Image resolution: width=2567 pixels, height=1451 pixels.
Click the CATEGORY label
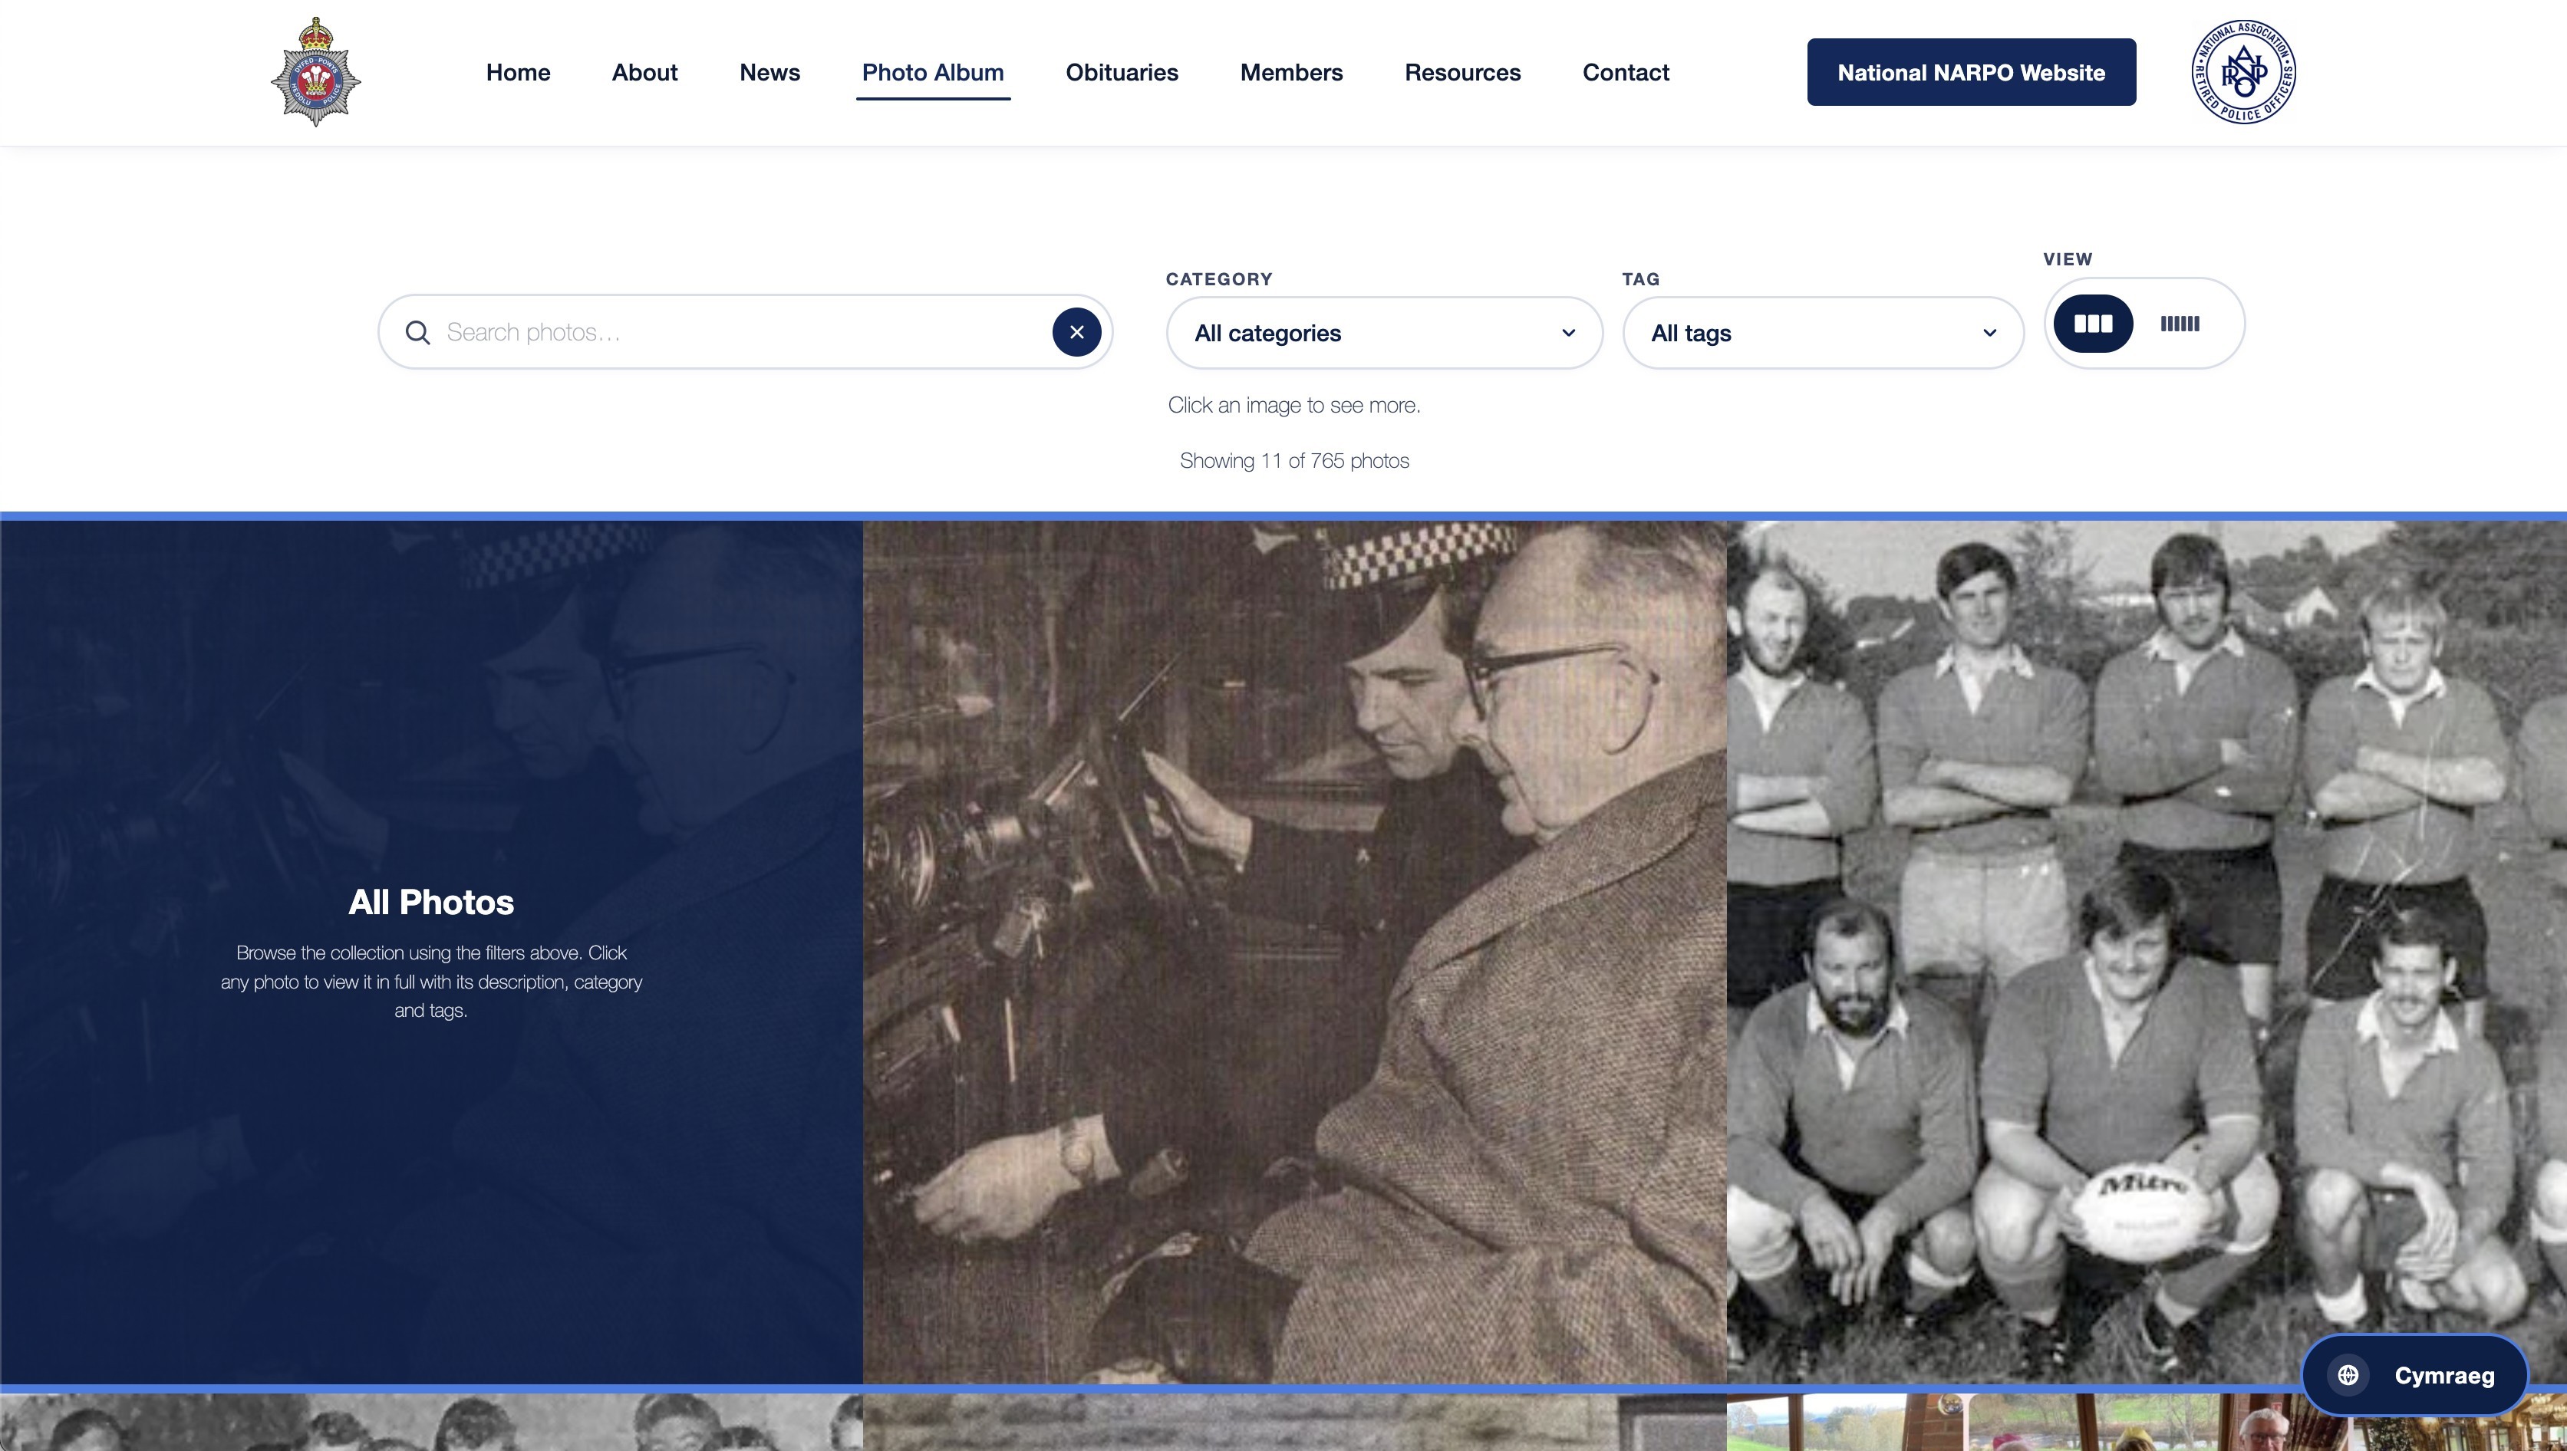click(x=1219, y=279)
